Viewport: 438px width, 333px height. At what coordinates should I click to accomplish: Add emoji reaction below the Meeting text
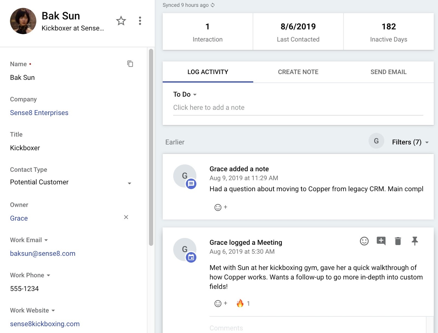point(221,303)
